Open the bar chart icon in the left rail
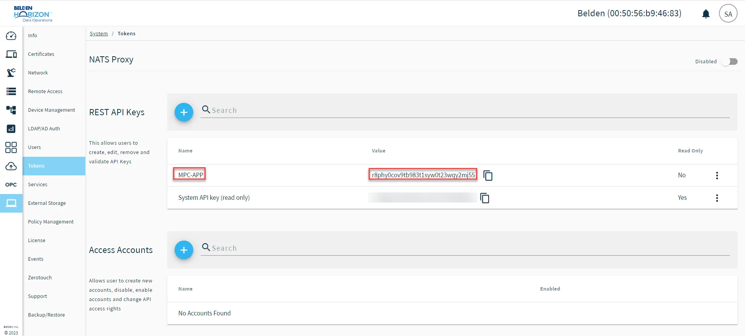The width and height of the screenshot is (745, 336). pos(11,128)
